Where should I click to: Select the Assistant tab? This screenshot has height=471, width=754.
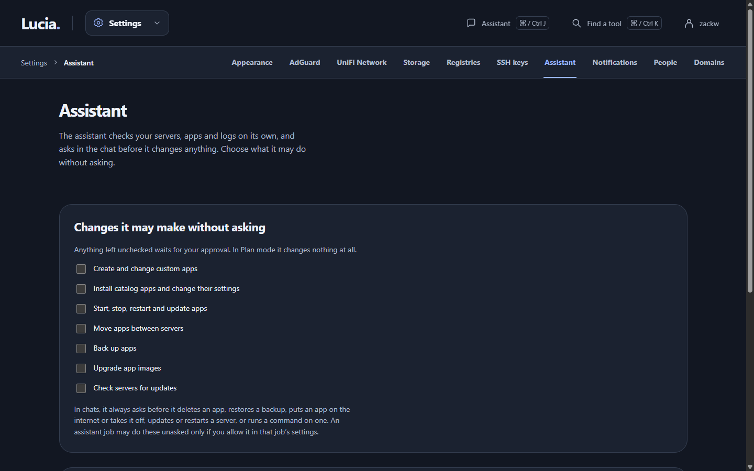coord(560,62)
